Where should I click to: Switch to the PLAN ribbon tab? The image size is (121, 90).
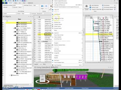(24, 3)
